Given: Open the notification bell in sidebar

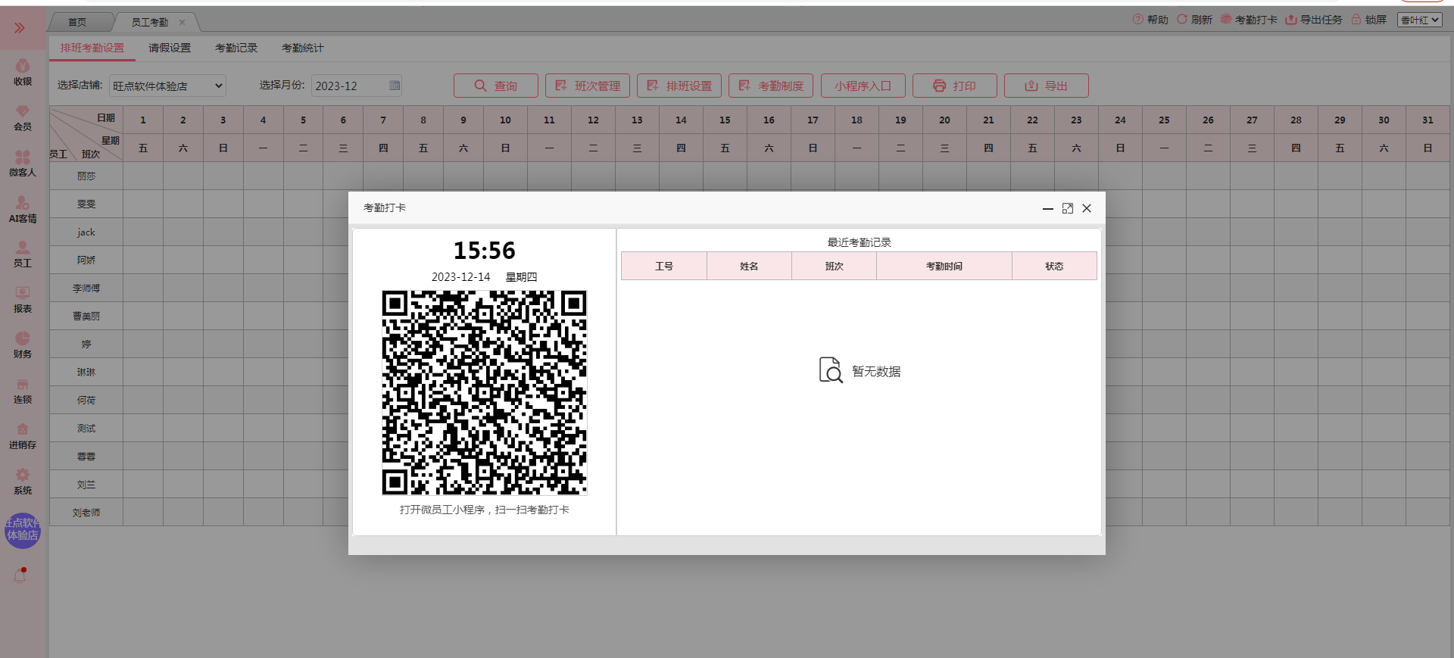Looking at the screenshot, I should pyautogui.click(x=20, y=575).
